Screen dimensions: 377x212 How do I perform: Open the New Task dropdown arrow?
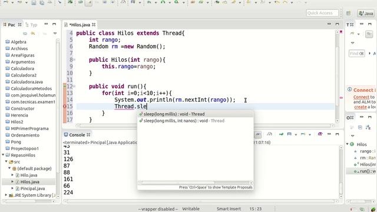(359, 34)
